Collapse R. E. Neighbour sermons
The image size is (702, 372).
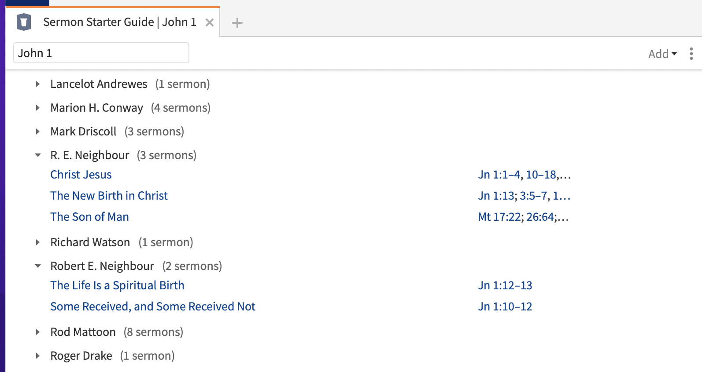(38, 155)
